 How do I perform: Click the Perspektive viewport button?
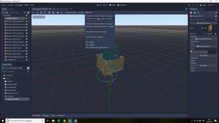pos(39,17)
